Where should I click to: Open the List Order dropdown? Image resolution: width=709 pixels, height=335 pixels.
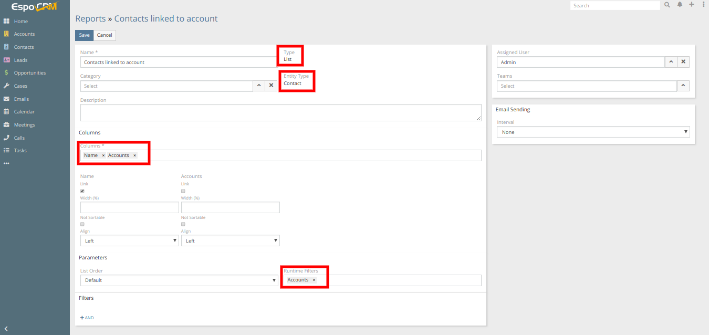(x=179, y=280)
